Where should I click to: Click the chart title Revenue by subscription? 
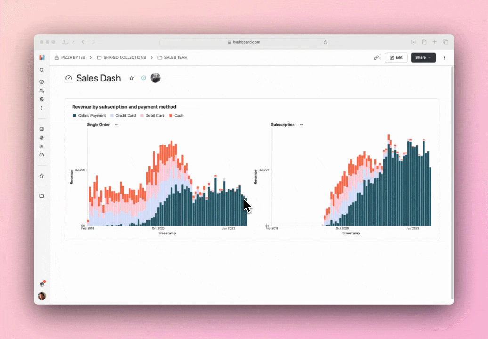[x=124, y=107]
